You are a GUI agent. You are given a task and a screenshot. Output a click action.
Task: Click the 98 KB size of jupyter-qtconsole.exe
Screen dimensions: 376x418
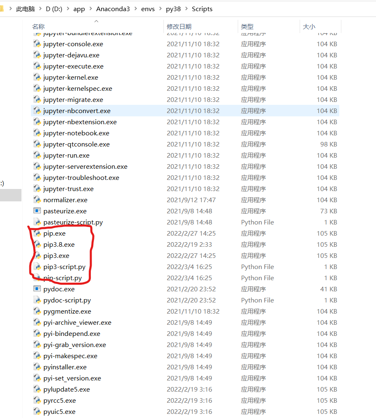pyautogui.click(x=329, y=144)
